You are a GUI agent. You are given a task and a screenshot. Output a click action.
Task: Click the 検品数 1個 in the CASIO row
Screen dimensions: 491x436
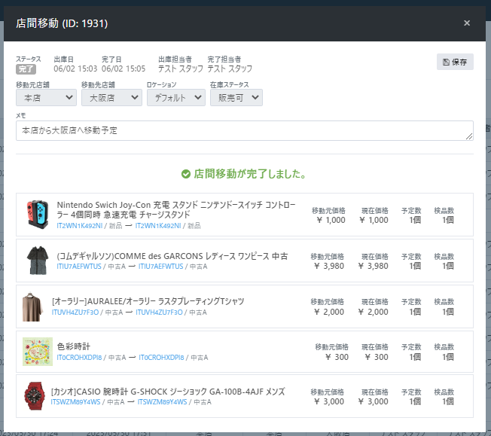(x=448, y=401)
